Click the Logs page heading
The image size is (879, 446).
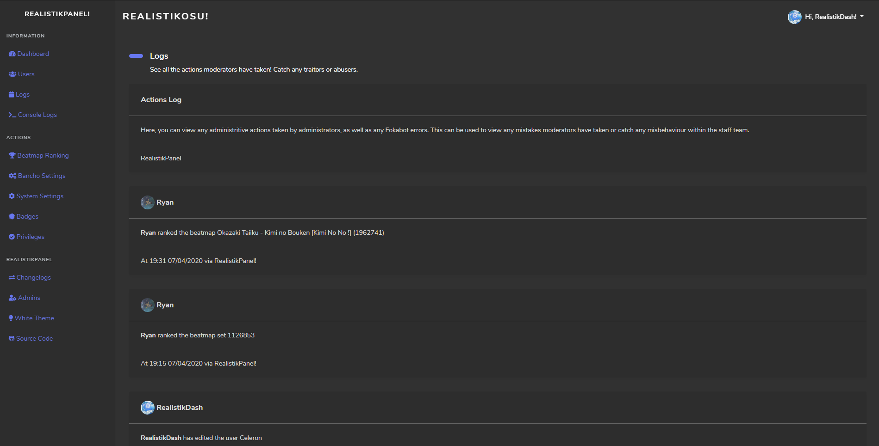[x=159, y=56]
